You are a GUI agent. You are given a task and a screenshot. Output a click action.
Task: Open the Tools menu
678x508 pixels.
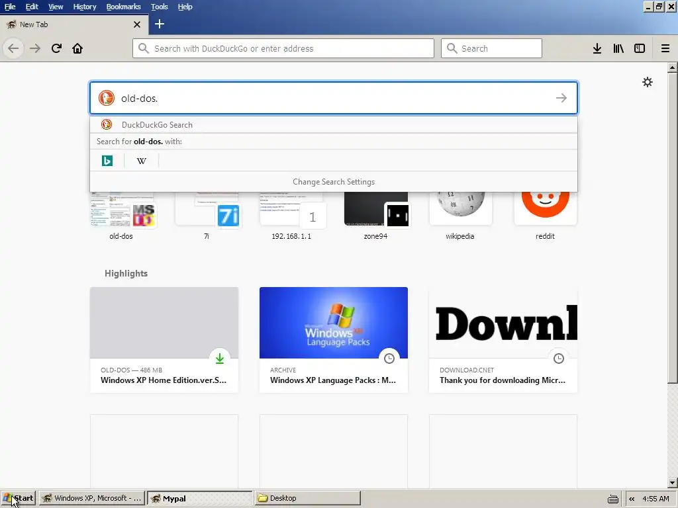pos(159,7)
